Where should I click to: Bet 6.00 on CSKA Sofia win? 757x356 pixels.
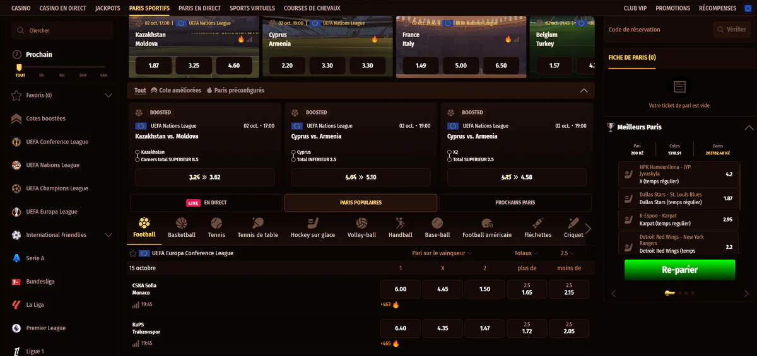coord(401,289)
